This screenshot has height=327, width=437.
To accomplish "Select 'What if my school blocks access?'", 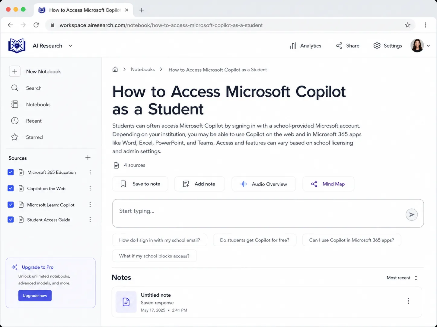I will (x=154, y=256).
